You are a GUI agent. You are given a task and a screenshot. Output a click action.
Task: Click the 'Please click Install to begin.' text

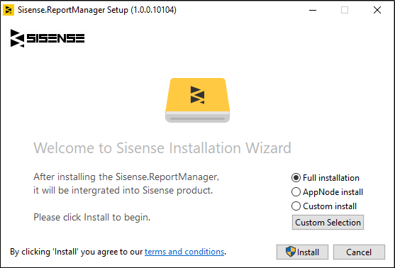(x=92, y=218)
